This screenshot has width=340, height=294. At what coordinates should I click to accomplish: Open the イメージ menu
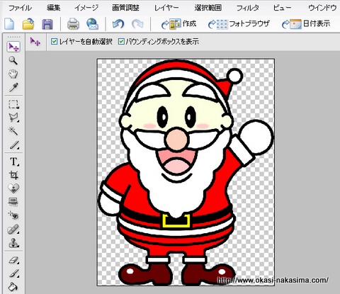[86, 8]
